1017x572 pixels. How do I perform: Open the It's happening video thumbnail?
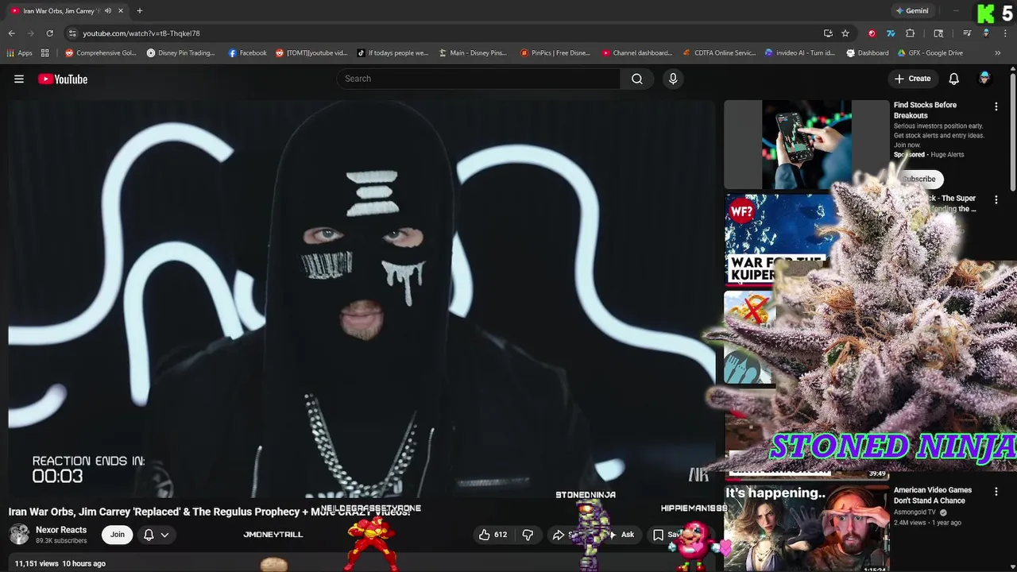pos(806,528)
